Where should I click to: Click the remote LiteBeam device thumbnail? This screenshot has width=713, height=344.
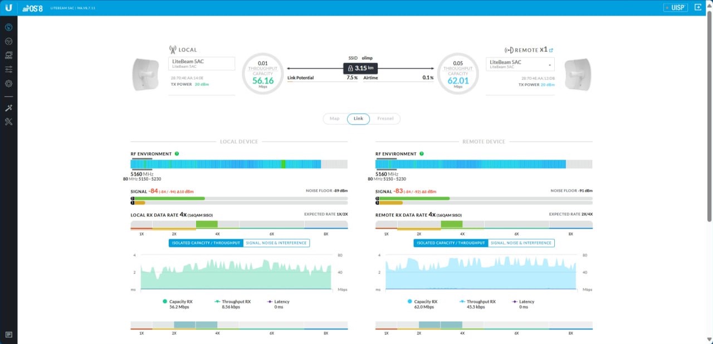(579, 74)
